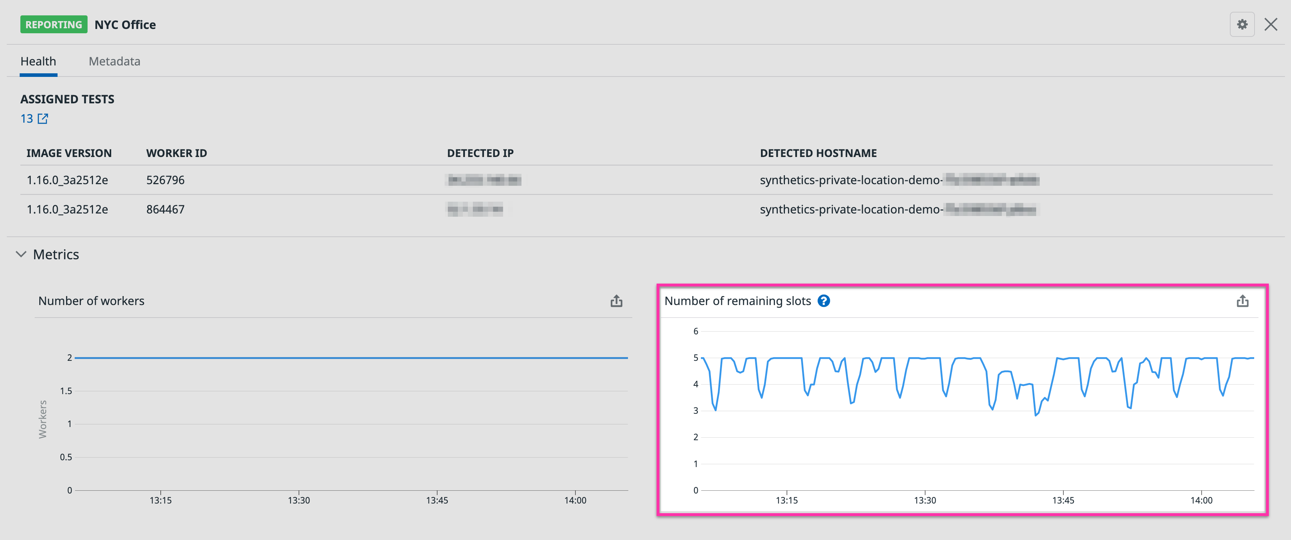The width and height of the screenshot is (1291, 540).
Task: Open the 13 assigned tests link
Action: pyautogui.click(x=26, y=119)
